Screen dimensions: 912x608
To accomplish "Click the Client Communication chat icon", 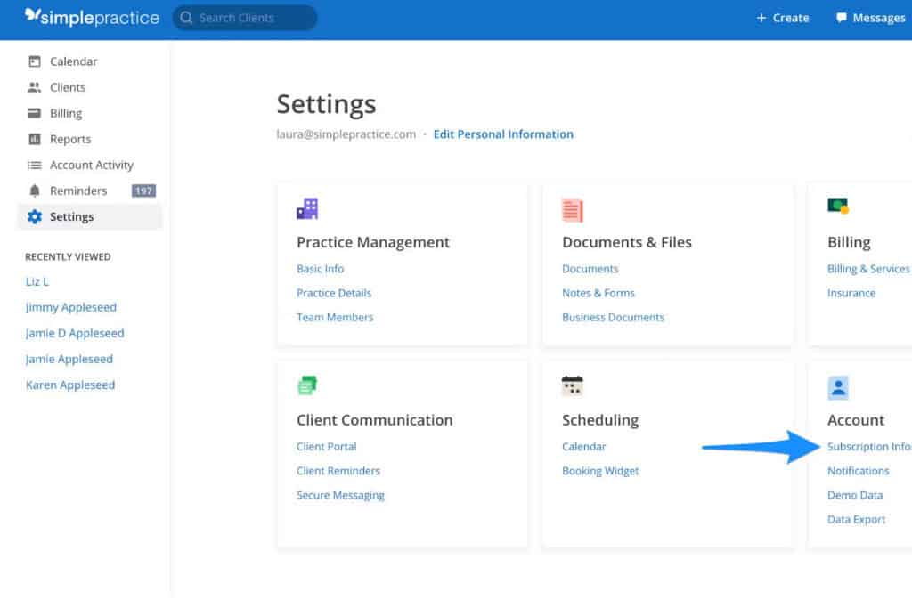I will click(307, 385).
